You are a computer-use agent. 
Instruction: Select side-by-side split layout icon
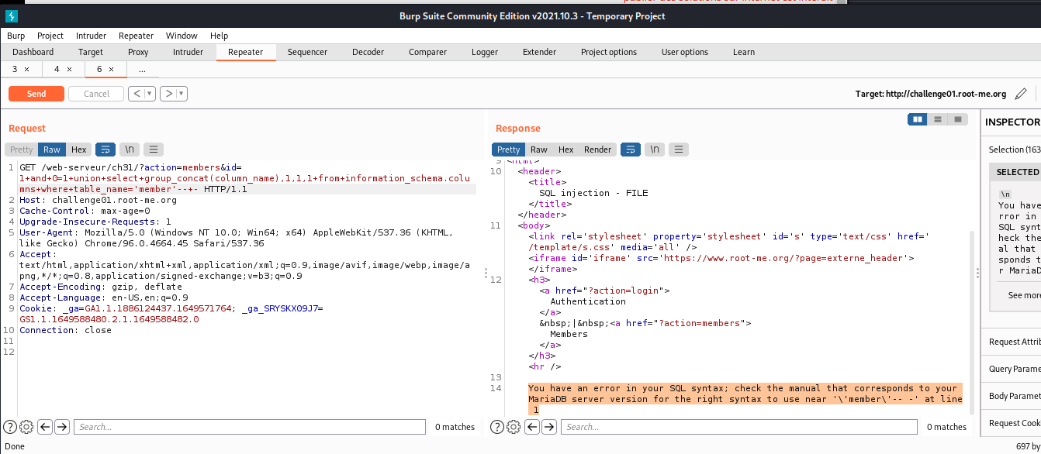point(918,119)
